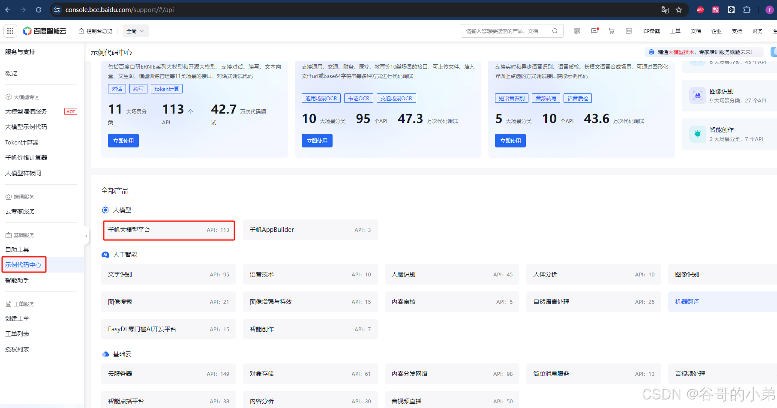Open the site information icon in the address bar

pyautogui.click(x=57, y=9)
